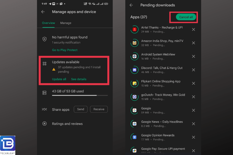Tap the Telegram notification icon in status bar
The image size is (233, 155).
(50, 4)
